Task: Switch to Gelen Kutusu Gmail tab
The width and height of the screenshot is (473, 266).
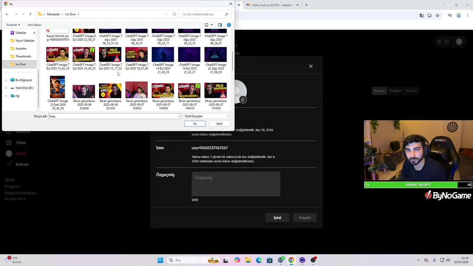Action: pyautogui.click(x=273, y=5)
